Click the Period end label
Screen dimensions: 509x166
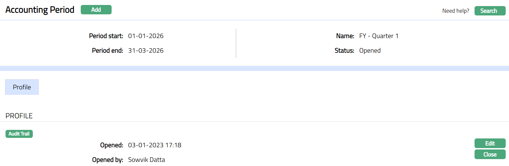click(107, 50)
